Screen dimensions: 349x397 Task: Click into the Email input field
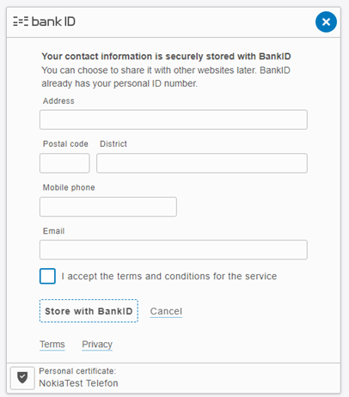click(x=174, y=250)
